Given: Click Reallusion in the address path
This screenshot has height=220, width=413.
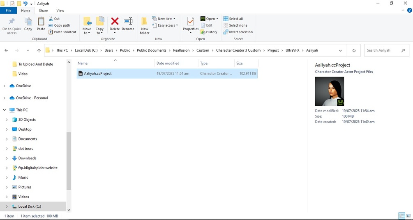Looking at the screenshot, I should coord(181,50).
